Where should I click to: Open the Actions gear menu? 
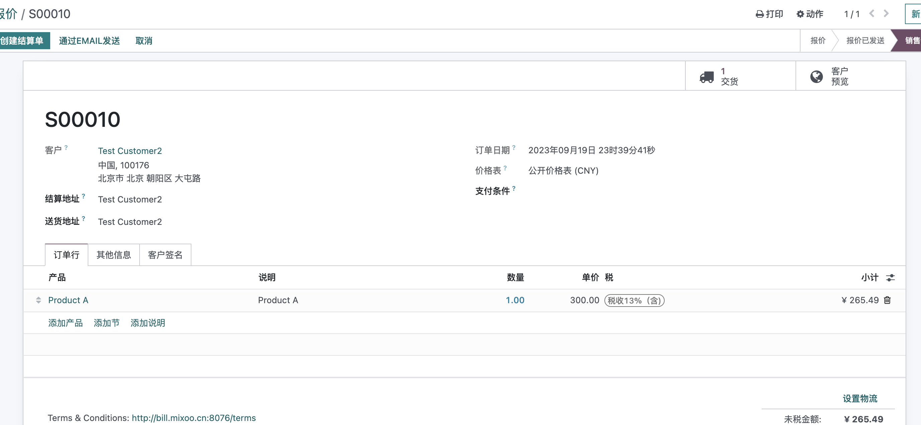(x=810, y=14)
